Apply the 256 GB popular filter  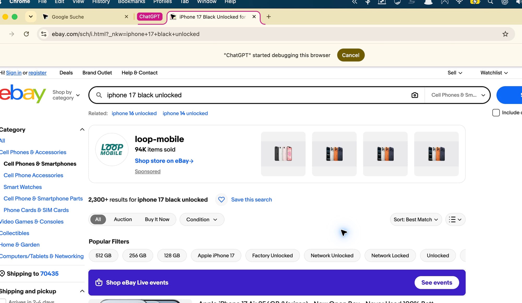tap(138, 256)
